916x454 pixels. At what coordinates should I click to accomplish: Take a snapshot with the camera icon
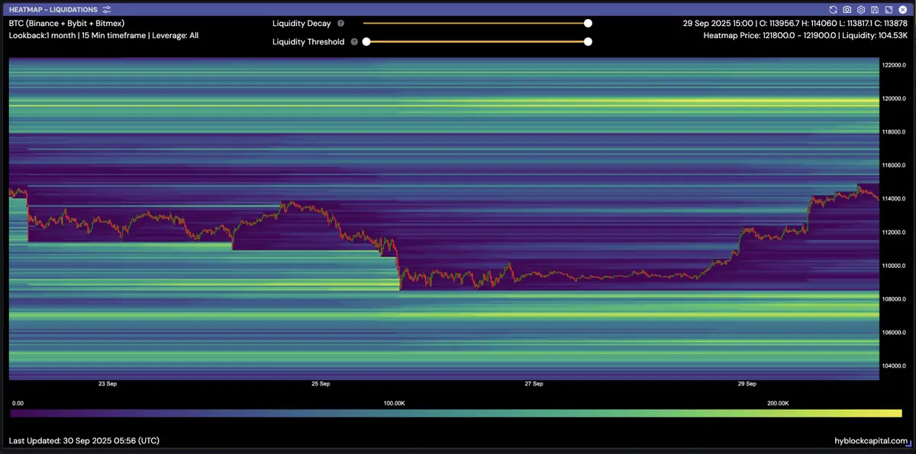point(847,10)
